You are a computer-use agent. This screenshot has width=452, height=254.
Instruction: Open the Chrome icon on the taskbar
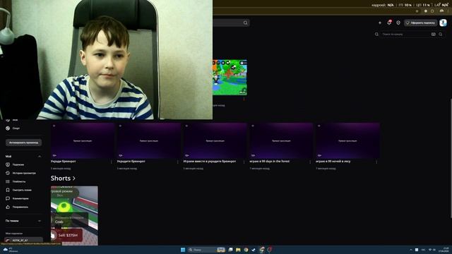click(246, 250)
